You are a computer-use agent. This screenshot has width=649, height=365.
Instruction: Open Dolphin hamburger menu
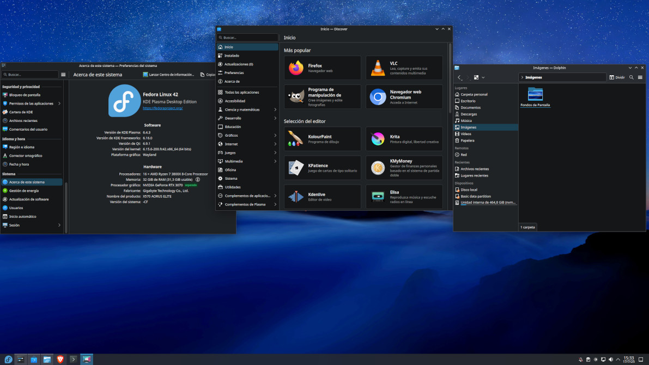pyautogui.click(x=640, y=77)
